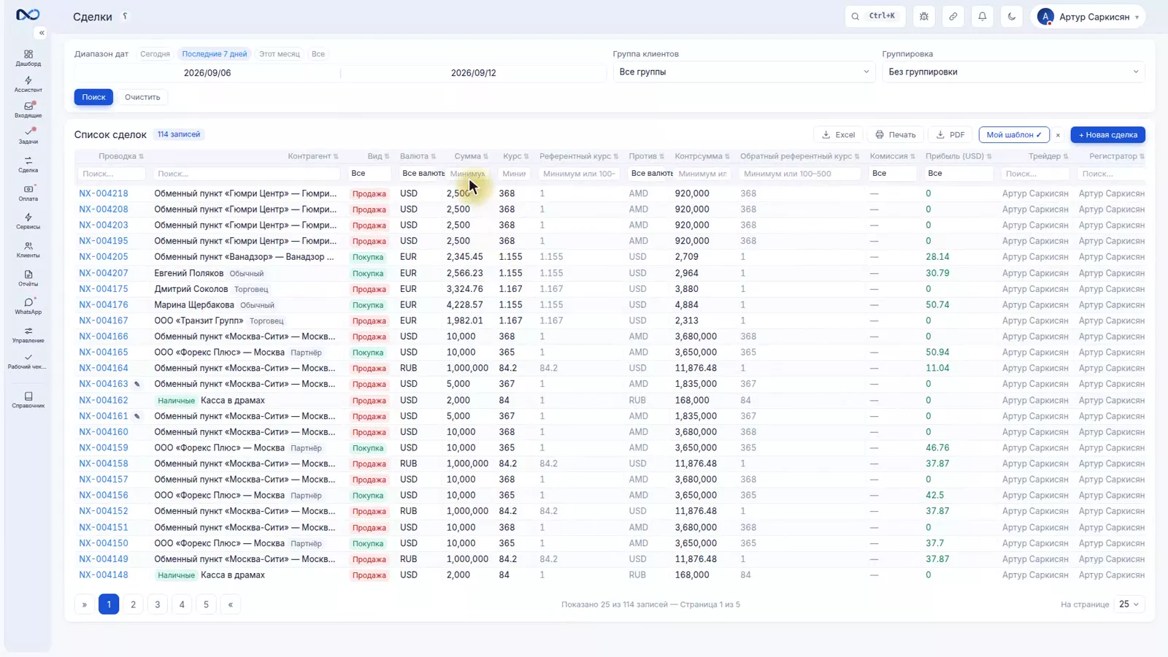Click the blue Поиск button
Screen dimensions: 1168x657
93,97
